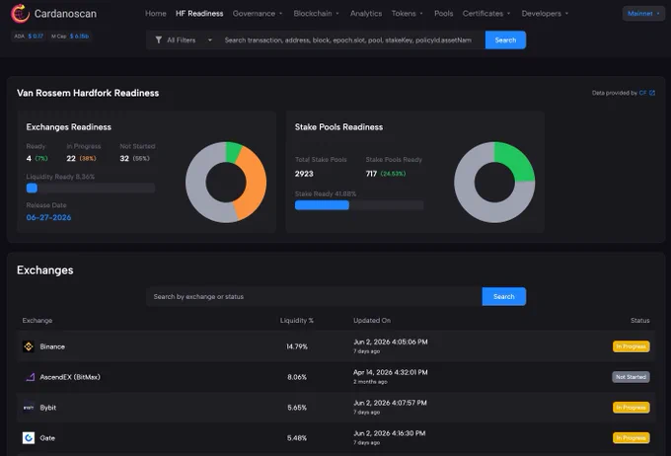Viewport: 671px width, 456px height.
Task: Open the Home page
Action: [x=156, y=13]
